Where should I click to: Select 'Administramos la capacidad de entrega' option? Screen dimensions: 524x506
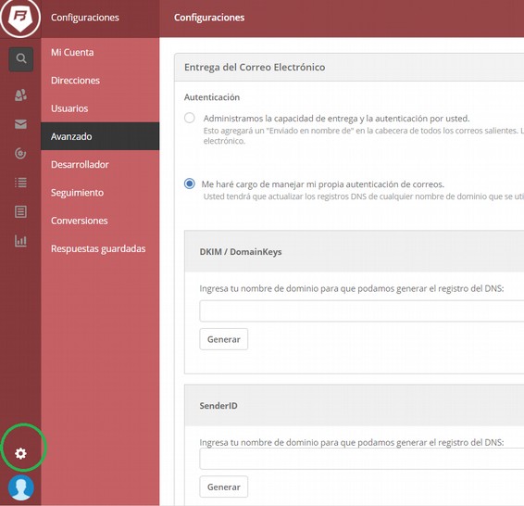coord(190,118)
